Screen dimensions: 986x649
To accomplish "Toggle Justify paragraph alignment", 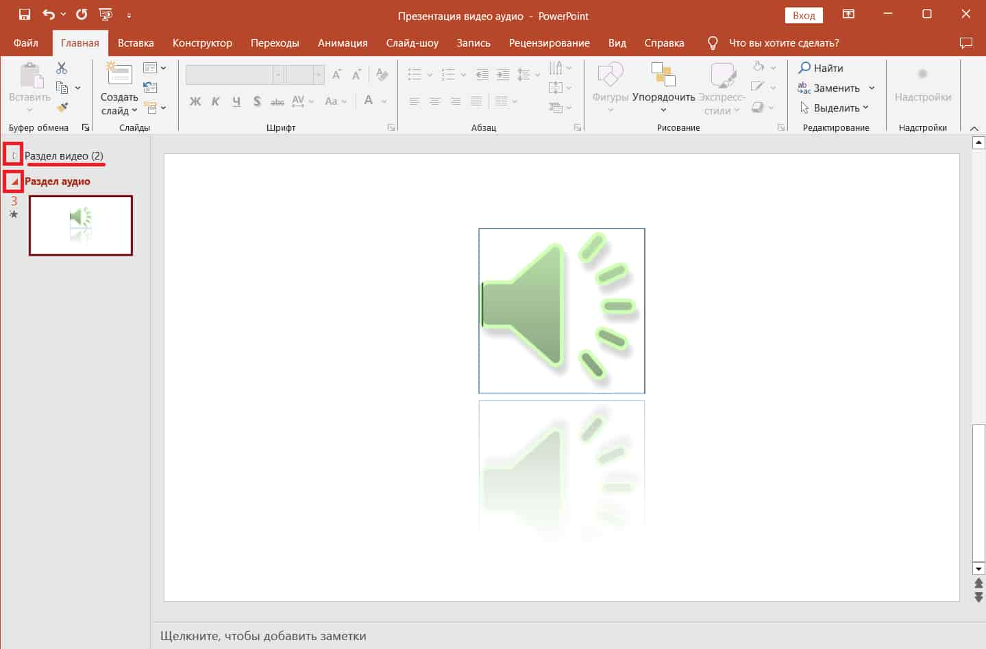I will click(476, 101).
